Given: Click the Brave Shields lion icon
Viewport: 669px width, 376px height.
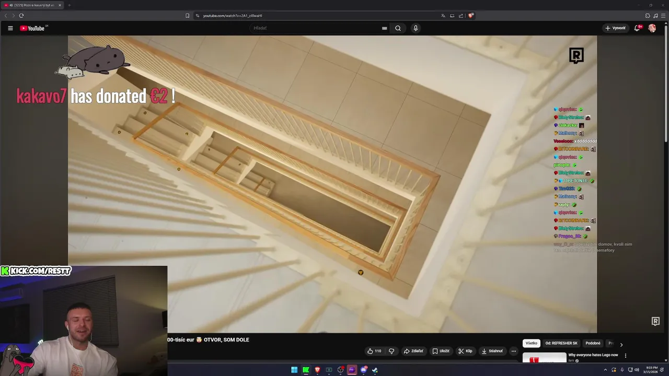Looking at the screenshot, I should [471, 16].
